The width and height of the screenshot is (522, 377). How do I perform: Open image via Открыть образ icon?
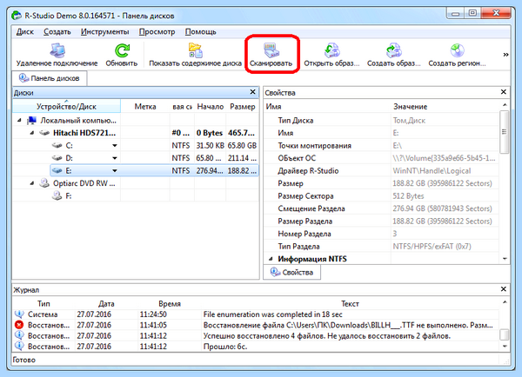(331, 55)
